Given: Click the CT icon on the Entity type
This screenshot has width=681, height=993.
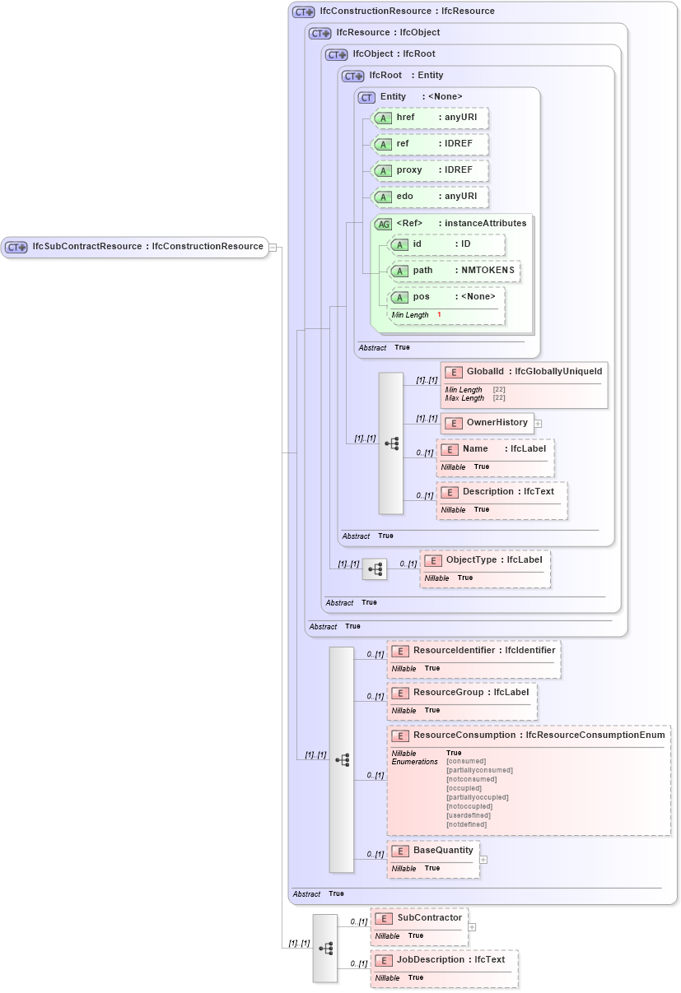Looking at the screenshot, I should coord(366,96).
